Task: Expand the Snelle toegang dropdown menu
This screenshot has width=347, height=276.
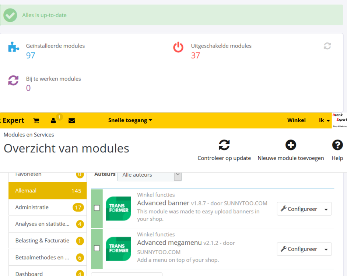Action: click(x=130, y=120)
